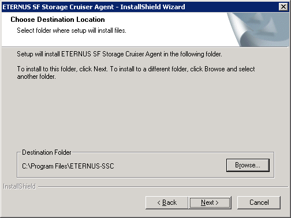291x218 pixels.
Task: Go back with the < Back button
Action: (167, 202)
